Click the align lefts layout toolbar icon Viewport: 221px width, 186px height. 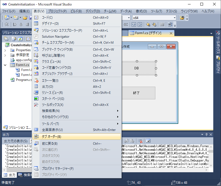(15, 24)
